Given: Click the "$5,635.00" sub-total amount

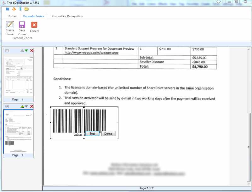Looking at the screenshot, I should 199,58.
